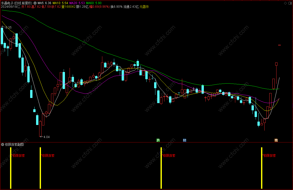Click the third yellow 极限探索 signal bar
The image size is (293, 190).
click(161, 168)
